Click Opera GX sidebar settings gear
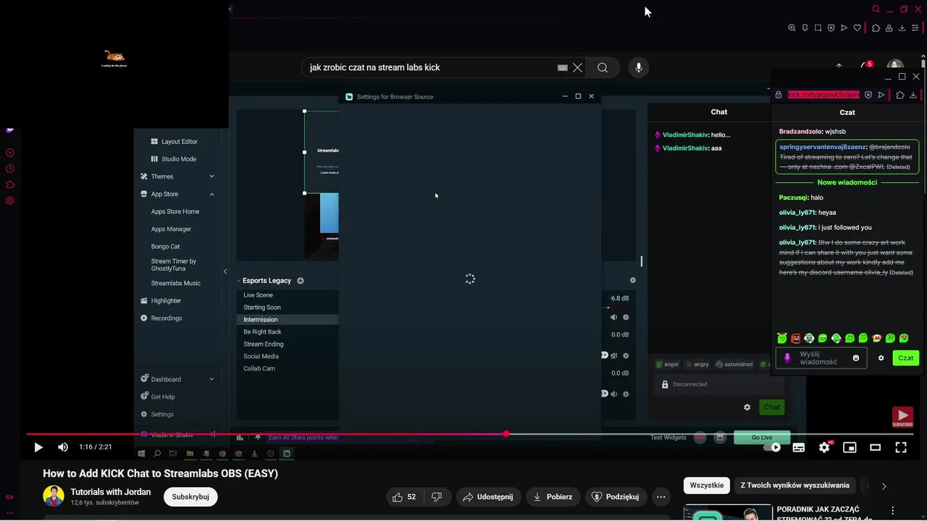 click(x=10, y=200)
